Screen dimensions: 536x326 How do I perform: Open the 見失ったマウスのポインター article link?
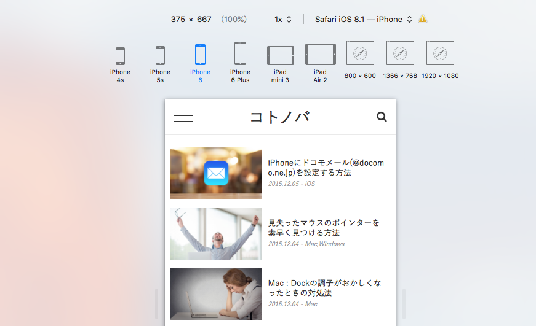(x=324, y=228)
